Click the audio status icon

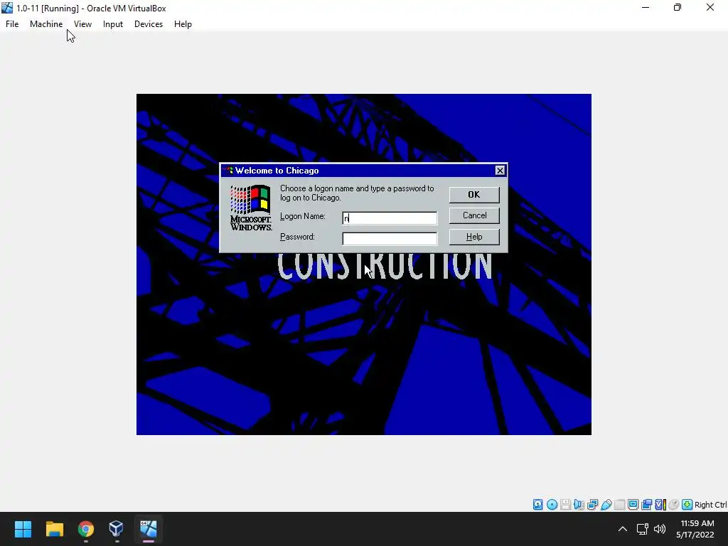[x=579, y=505]
